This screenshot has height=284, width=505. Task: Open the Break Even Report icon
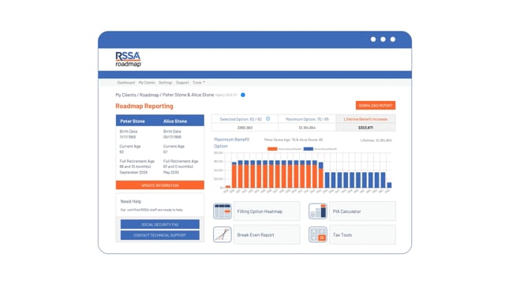[x=223, y=235]
